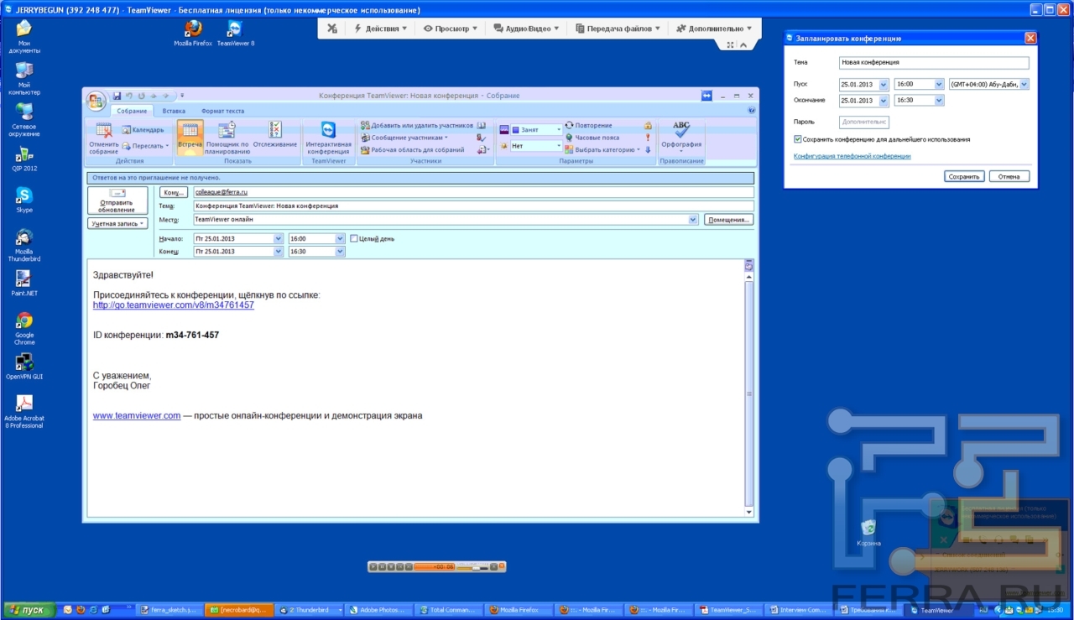Click Интерактивная конференция TeamViewer icon
The width and height of the screenshot is (1074, 620).
(x=328, y=129)
